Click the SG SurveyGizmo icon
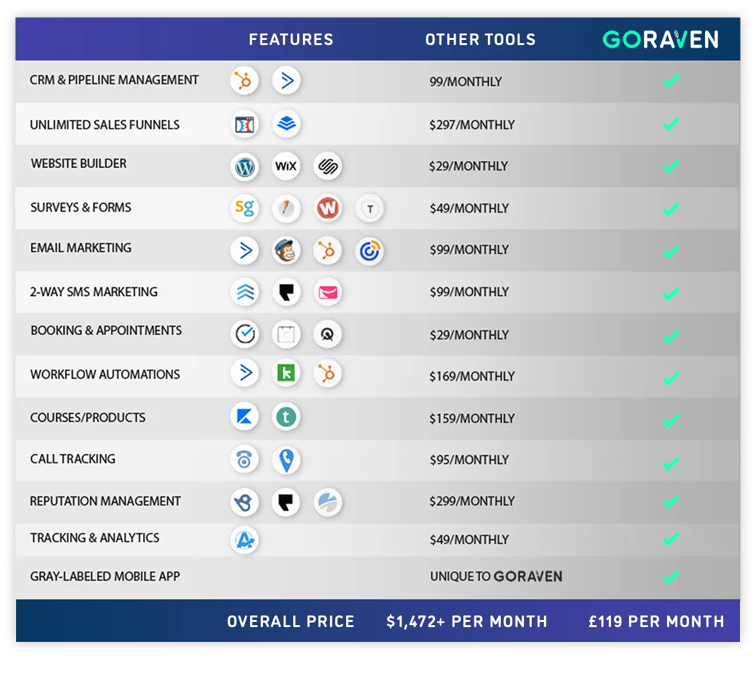The width and height of the screenshot is (756, 676). (244, 208)
